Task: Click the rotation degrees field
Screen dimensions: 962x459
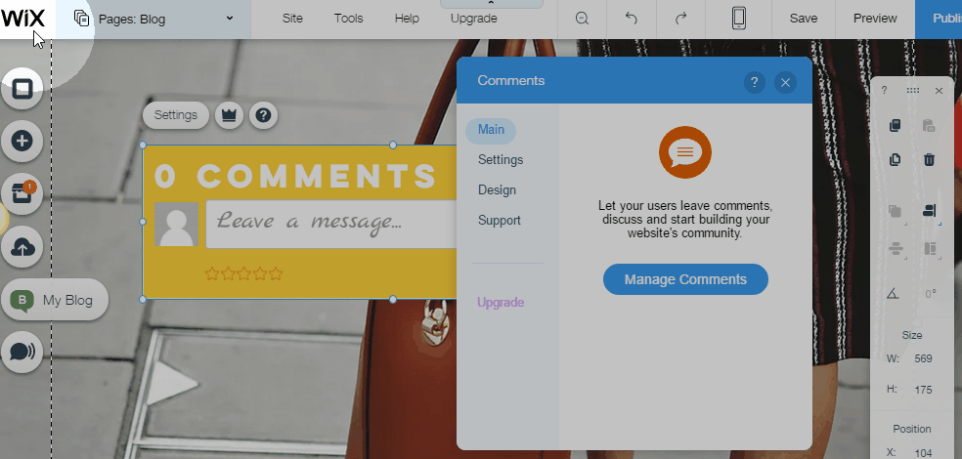Action: click(x=930, y=294)
